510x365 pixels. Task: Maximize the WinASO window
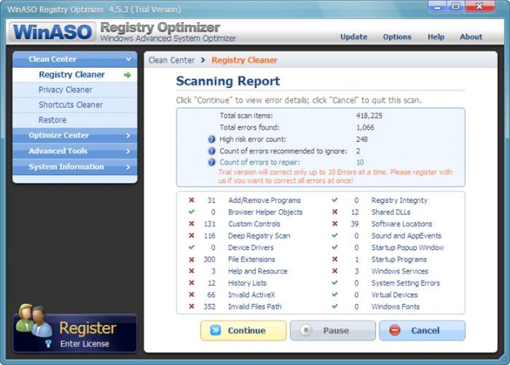455,6
